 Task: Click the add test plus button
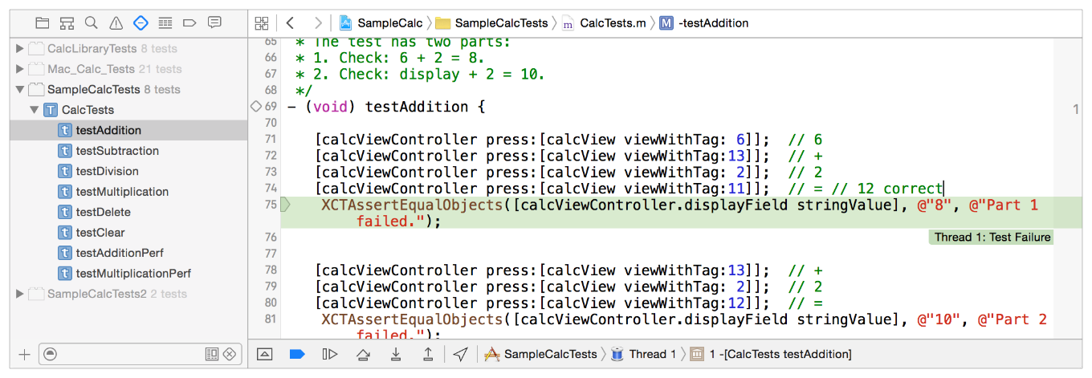(24, 354)
